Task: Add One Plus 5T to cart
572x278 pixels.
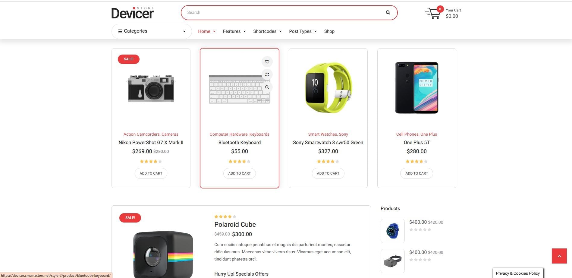Action: coord(416,173)
